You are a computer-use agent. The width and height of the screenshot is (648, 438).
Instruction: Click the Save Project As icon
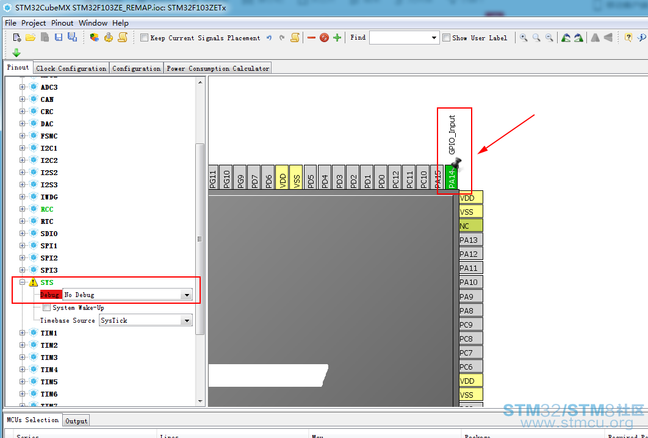point(73,37)
